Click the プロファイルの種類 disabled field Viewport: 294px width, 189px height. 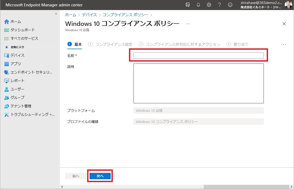pos(199,122)
